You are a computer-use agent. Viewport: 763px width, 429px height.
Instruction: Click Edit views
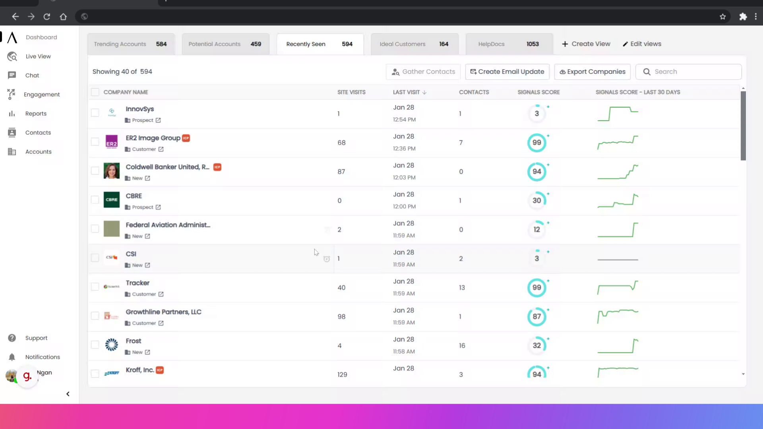point(642,44)
